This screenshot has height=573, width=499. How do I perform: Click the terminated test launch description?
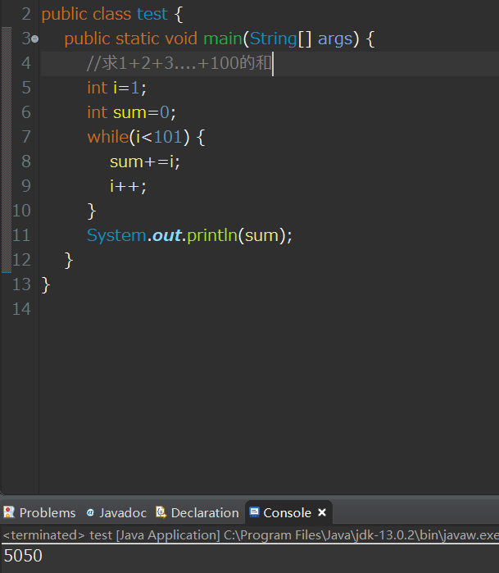tap(251, 535)
